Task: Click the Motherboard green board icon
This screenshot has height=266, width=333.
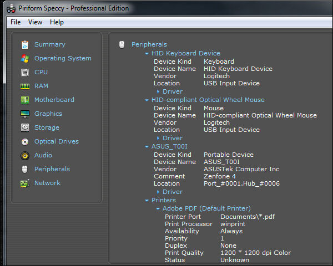Action: [x=25, y=100]
